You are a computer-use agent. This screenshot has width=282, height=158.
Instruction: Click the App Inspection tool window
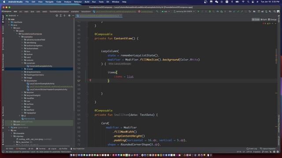click(x=78, y=149)
